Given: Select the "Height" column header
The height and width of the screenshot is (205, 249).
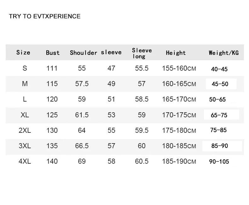Looking at the screenshot, I should click(x=176, y=53).
